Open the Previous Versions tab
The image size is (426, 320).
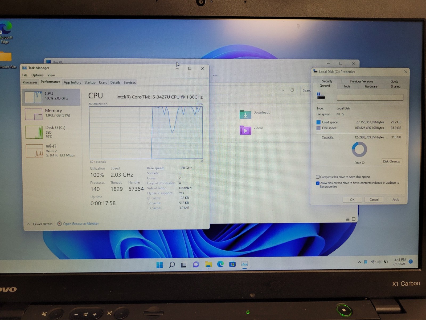[362, 81]
